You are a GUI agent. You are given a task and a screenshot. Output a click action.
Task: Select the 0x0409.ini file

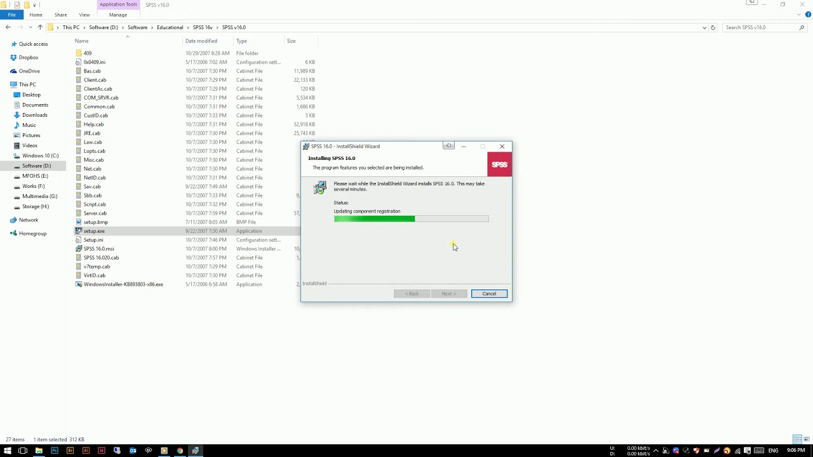[x=95, y=62]
